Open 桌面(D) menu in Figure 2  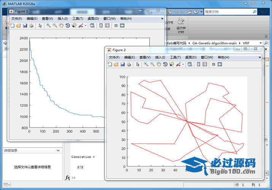pos(191,57)
